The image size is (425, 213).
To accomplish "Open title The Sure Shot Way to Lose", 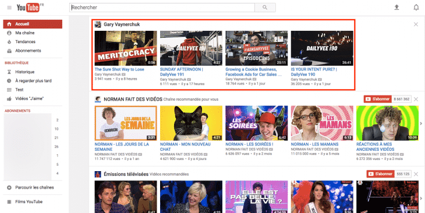I will point(119,69).
